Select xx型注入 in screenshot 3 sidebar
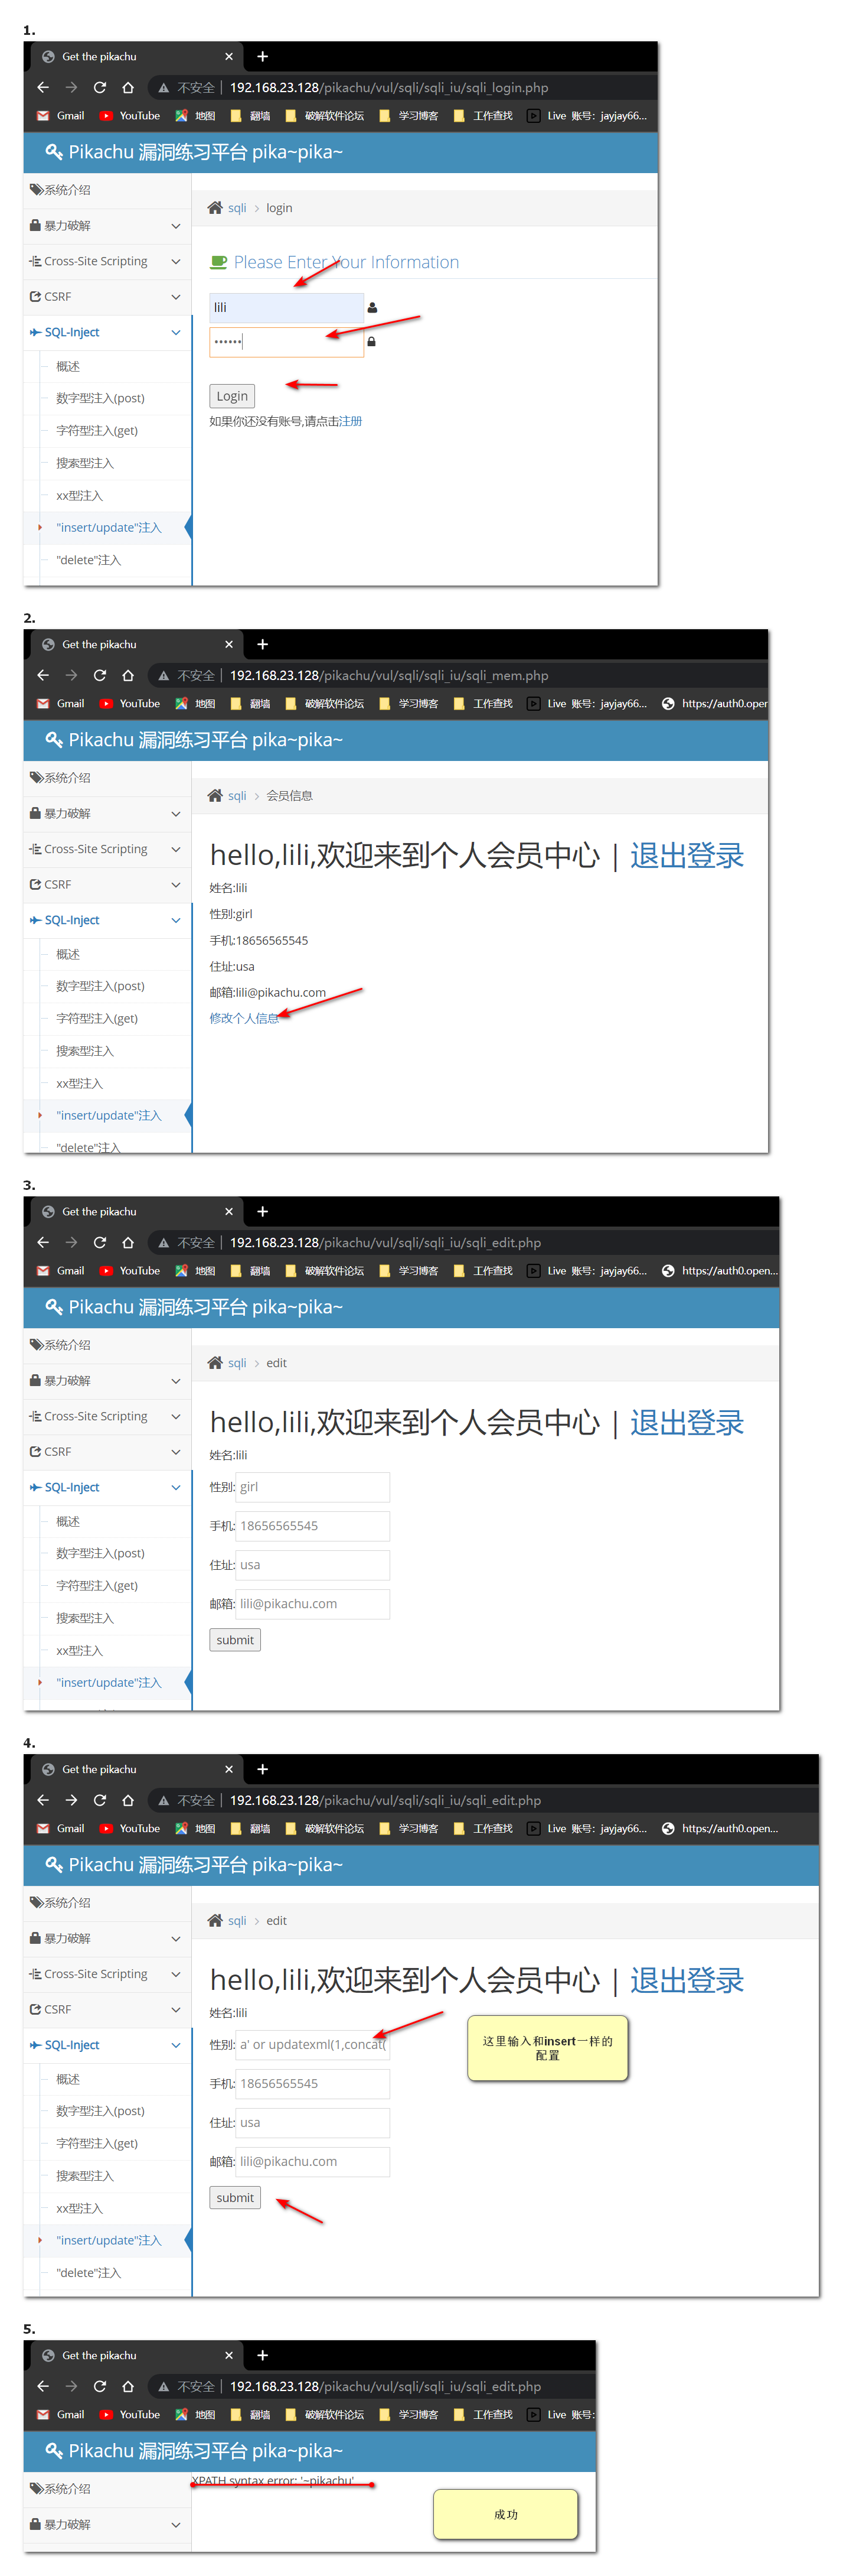 pos(80,1651)
